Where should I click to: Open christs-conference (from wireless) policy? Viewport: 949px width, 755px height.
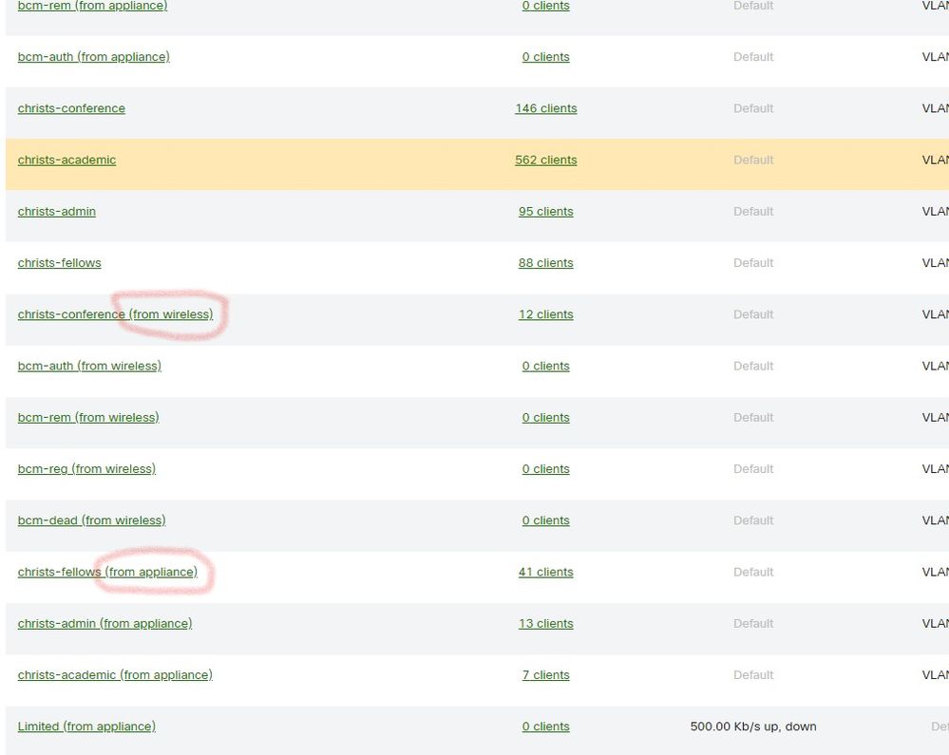115,314
